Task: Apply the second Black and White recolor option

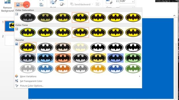Action: pyautogui.click(x=116, y=47)
